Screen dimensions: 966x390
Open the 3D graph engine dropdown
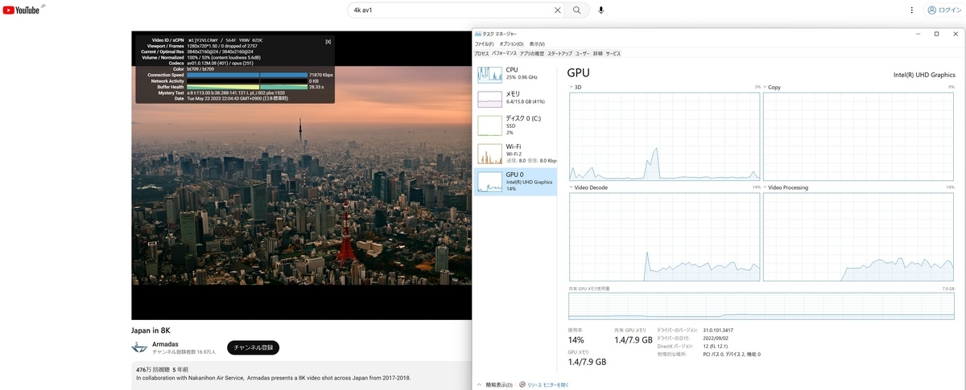pyautogui.click(x=576, y=87)
